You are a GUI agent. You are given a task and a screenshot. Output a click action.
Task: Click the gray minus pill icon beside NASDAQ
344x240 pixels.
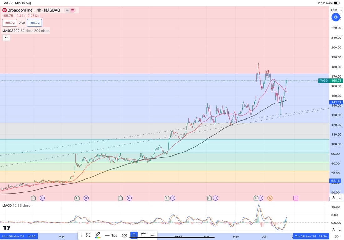pos(67,10)
